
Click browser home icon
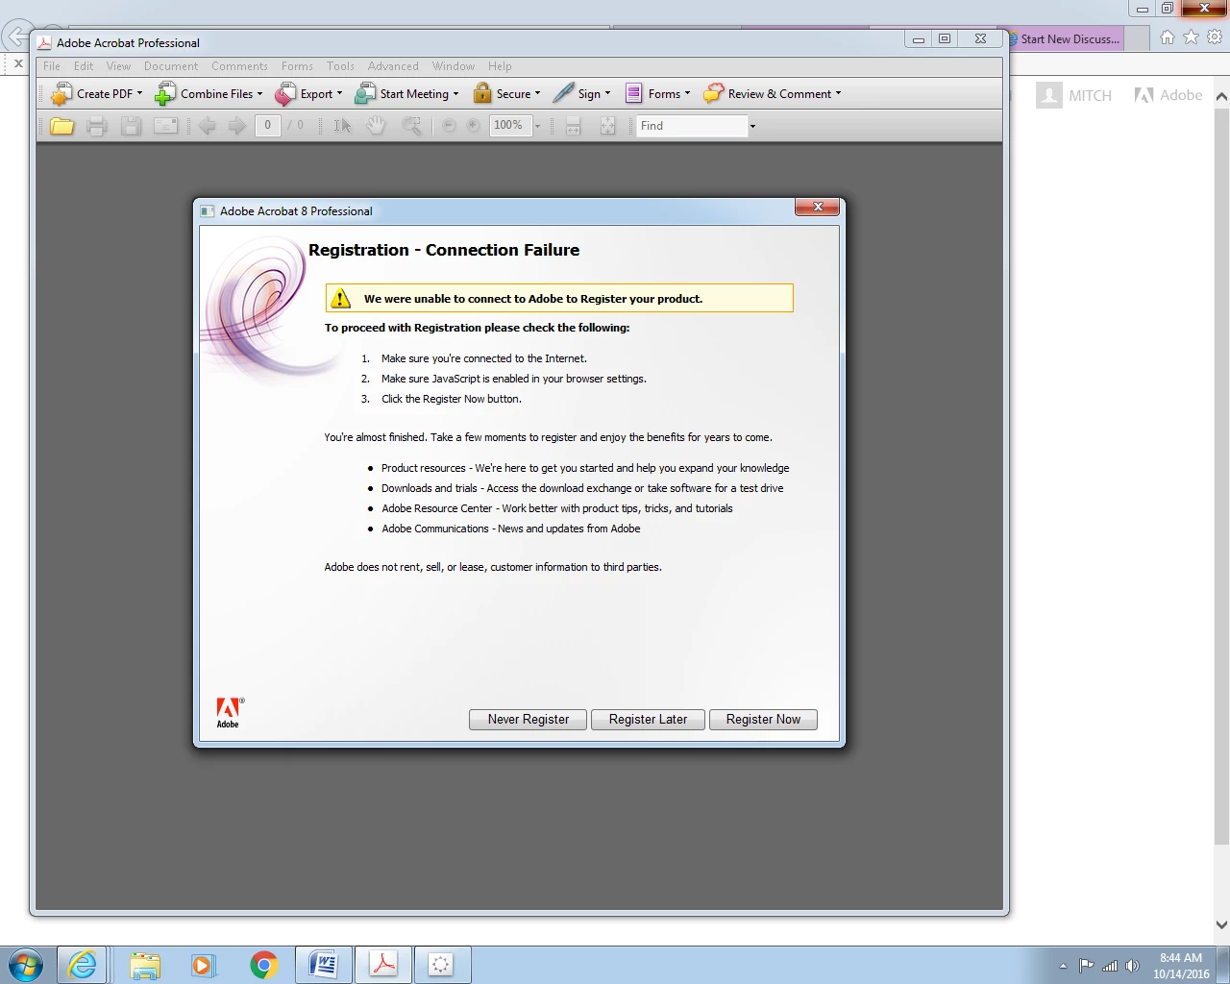click(x=1167, y=37)
